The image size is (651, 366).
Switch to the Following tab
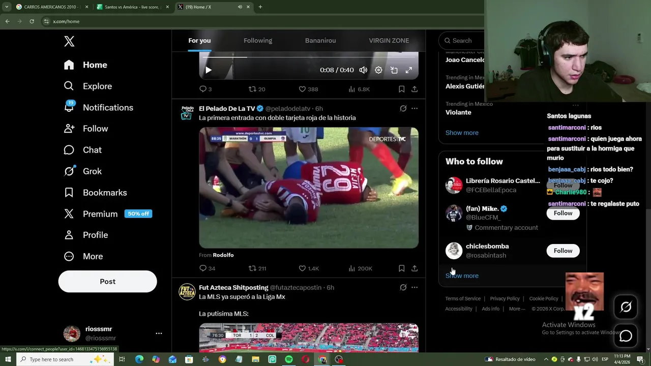258,41
